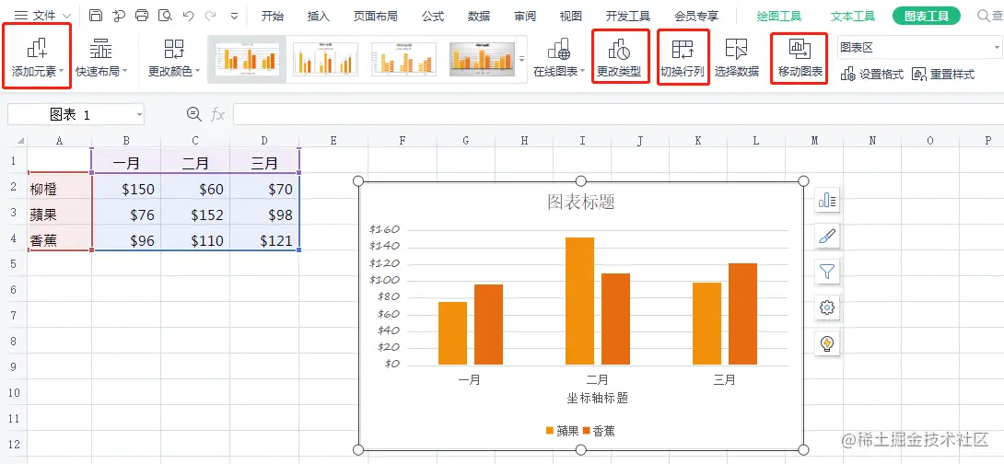Expand the quick access toolbar customize arrow
Viewport: 1004px width, 464px height.
(x=234, y=16)
